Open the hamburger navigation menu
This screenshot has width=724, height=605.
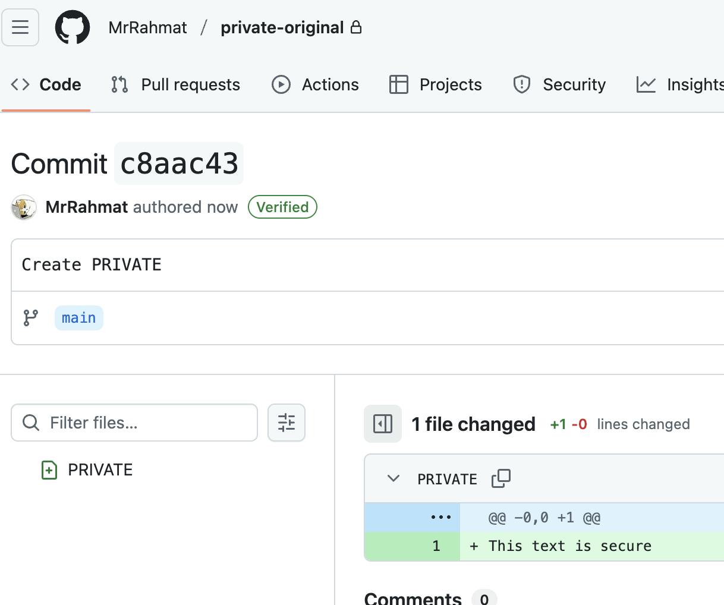tap(20, 27)
